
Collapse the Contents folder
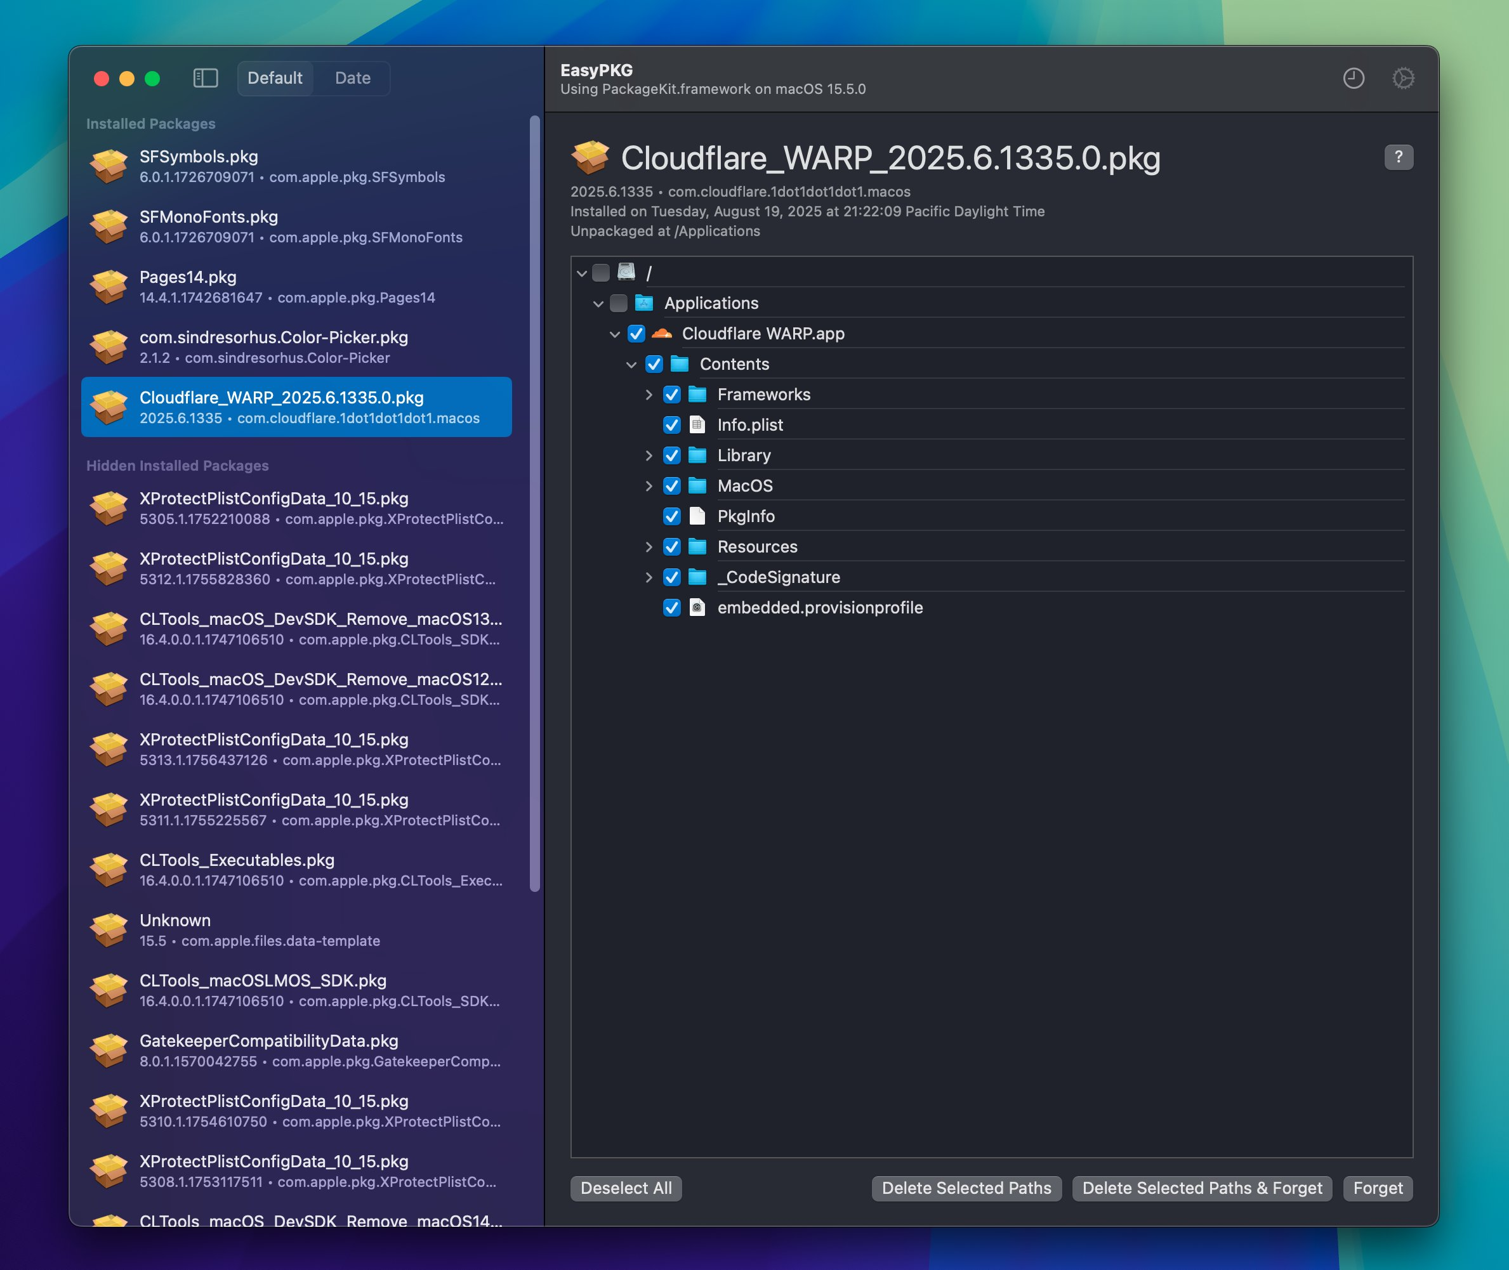(x=631, y=364)
